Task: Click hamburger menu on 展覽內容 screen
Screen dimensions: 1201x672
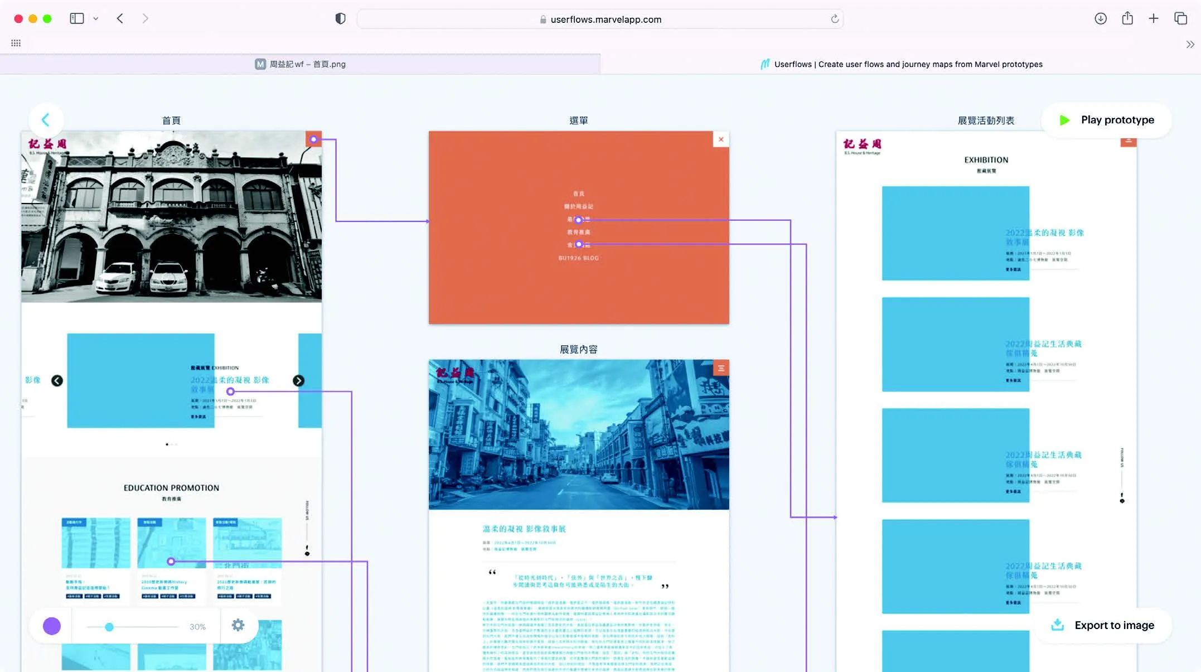Action: click(721, 368)
